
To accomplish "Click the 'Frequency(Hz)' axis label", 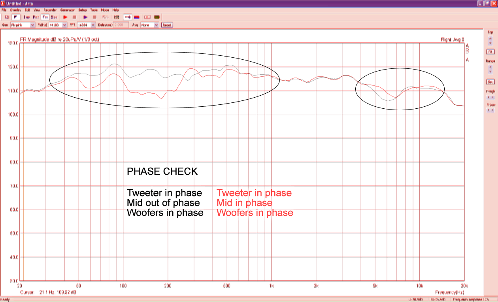I will point(450,292).
